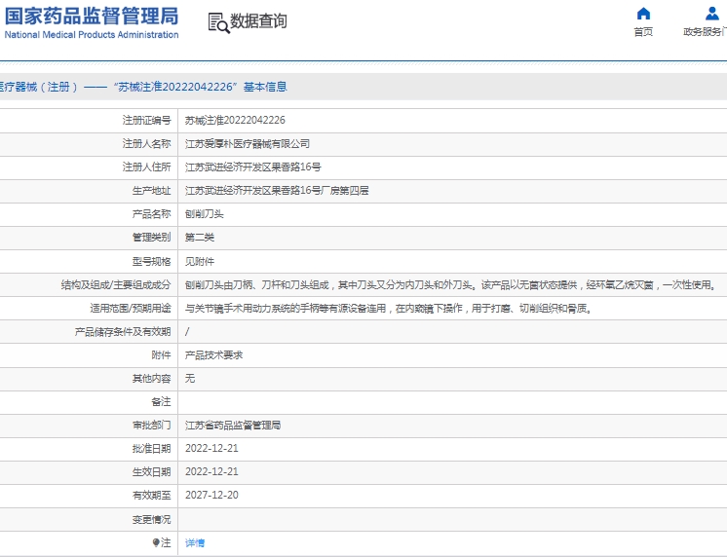
Task: Click the 生产地址 field label
Action: click(152, 191)
